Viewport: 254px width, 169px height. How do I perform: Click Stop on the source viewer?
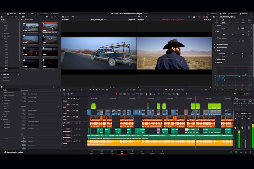coord(97,90)
